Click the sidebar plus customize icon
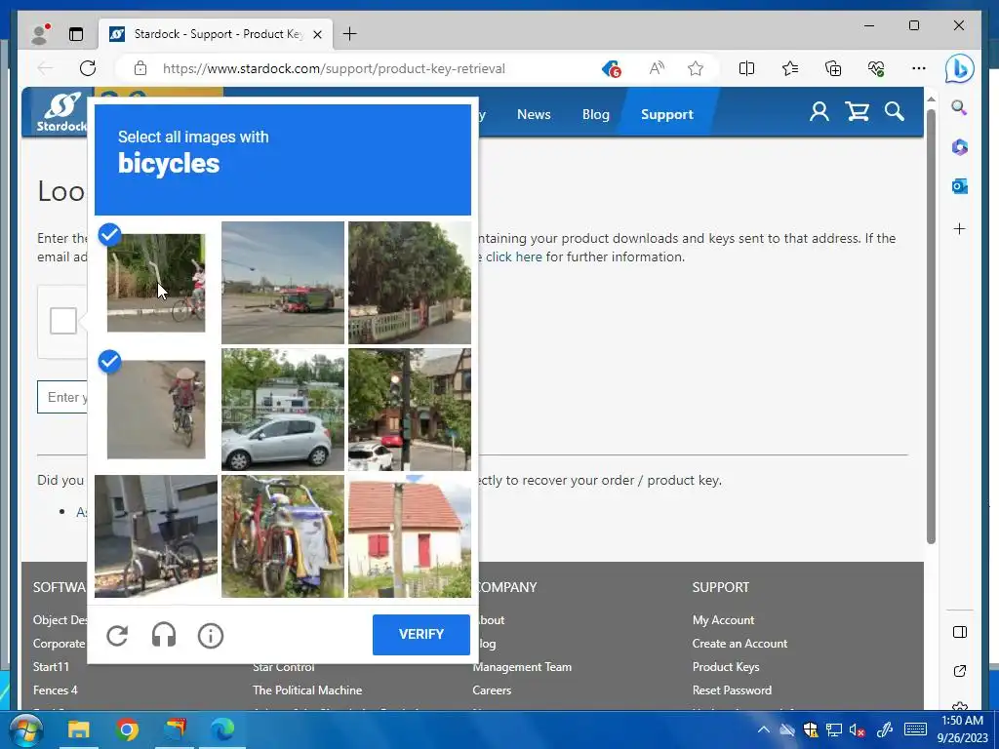Image resolution: width=999 pixels, height=749 pixels. (x=960, y=228)
